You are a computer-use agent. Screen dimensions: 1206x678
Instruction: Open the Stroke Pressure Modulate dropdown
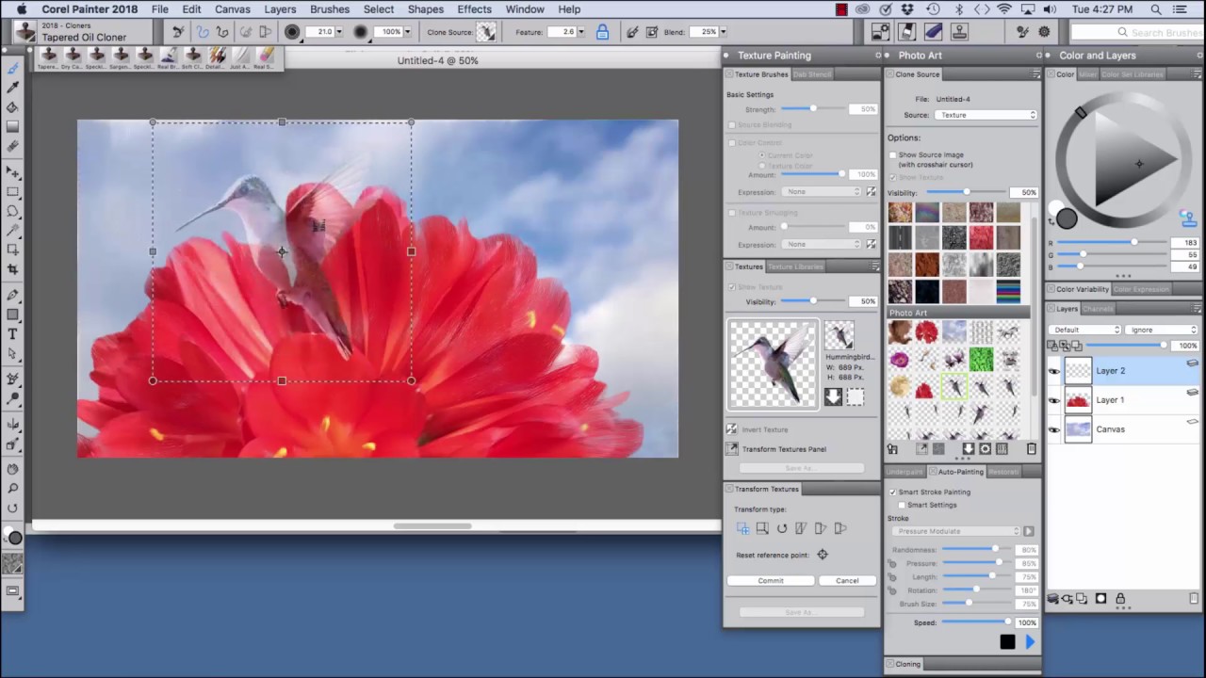[957, 531]
